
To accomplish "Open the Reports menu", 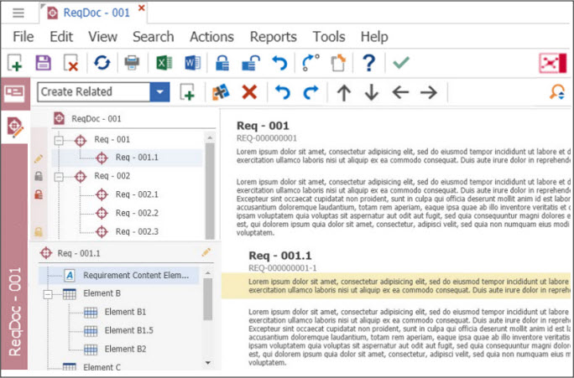I will [273, 36].
